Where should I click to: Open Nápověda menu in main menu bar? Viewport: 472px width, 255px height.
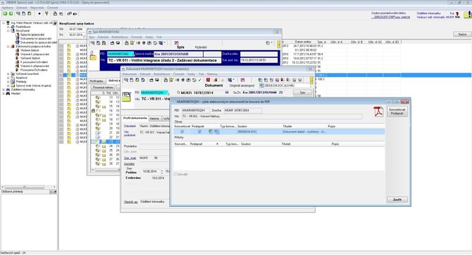point(37,8)
